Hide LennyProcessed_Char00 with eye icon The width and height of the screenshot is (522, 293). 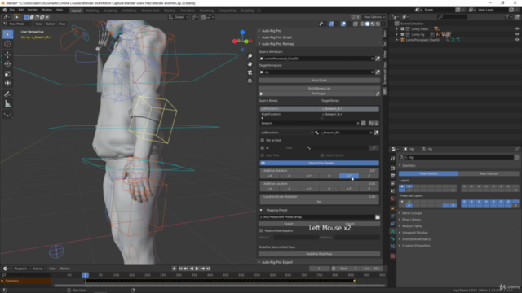click(517, 40)
